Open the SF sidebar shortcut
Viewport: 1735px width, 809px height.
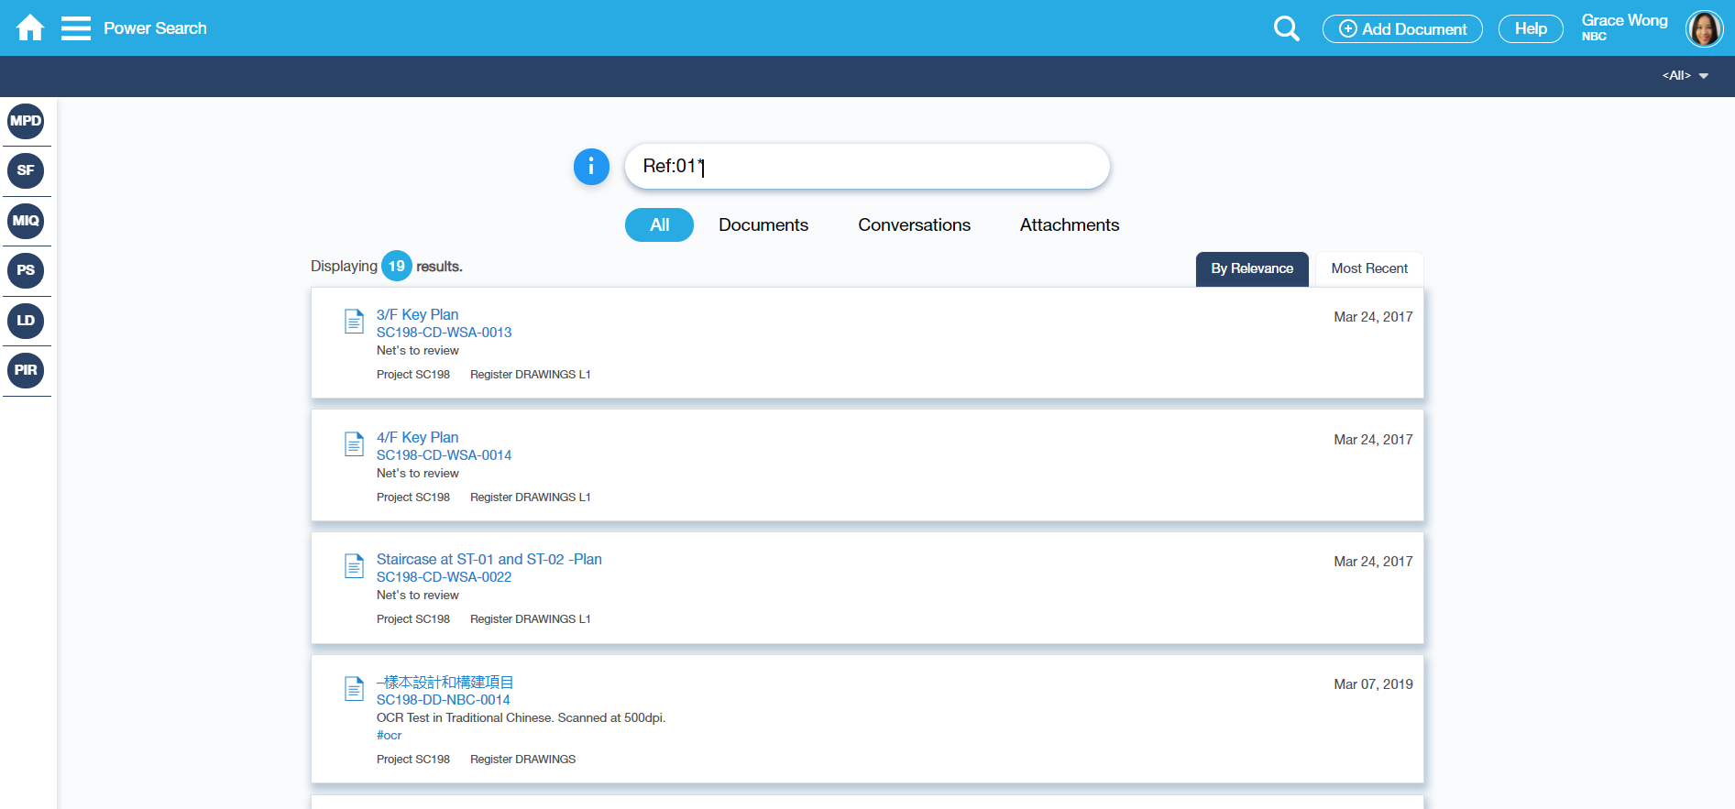pos(26,170)
